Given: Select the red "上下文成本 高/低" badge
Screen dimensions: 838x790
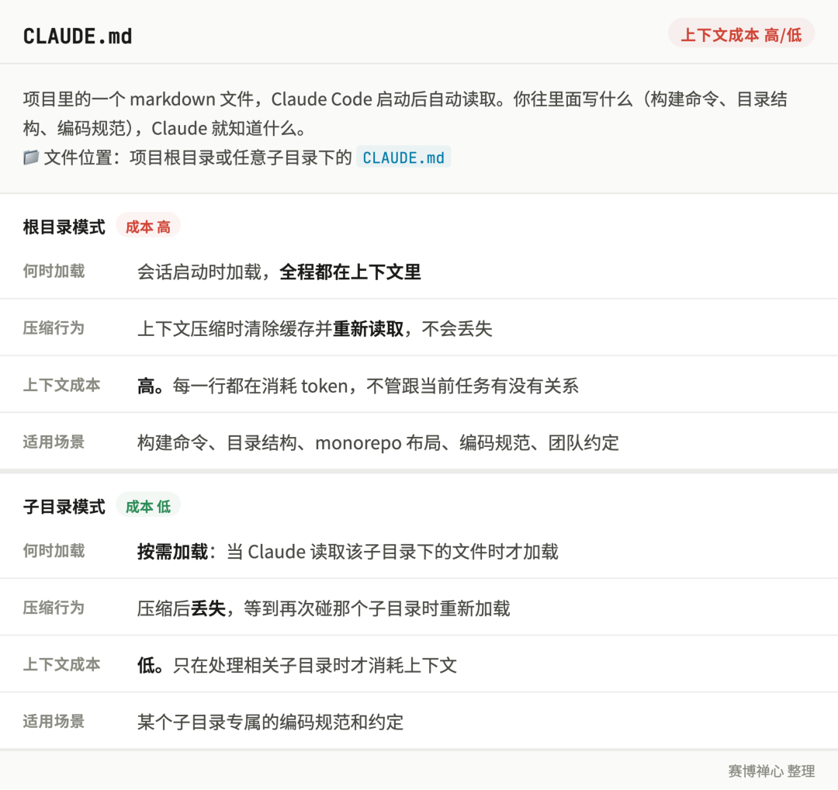Looking at the screenshot, I should pos(741,35).
